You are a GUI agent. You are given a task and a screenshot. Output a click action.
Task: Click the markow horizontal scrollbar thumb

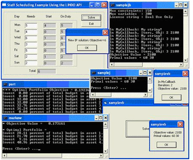[34, 155]
